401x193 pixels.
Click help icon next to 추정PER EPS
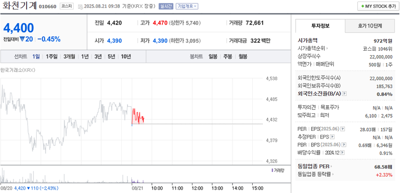click(332, 137)
